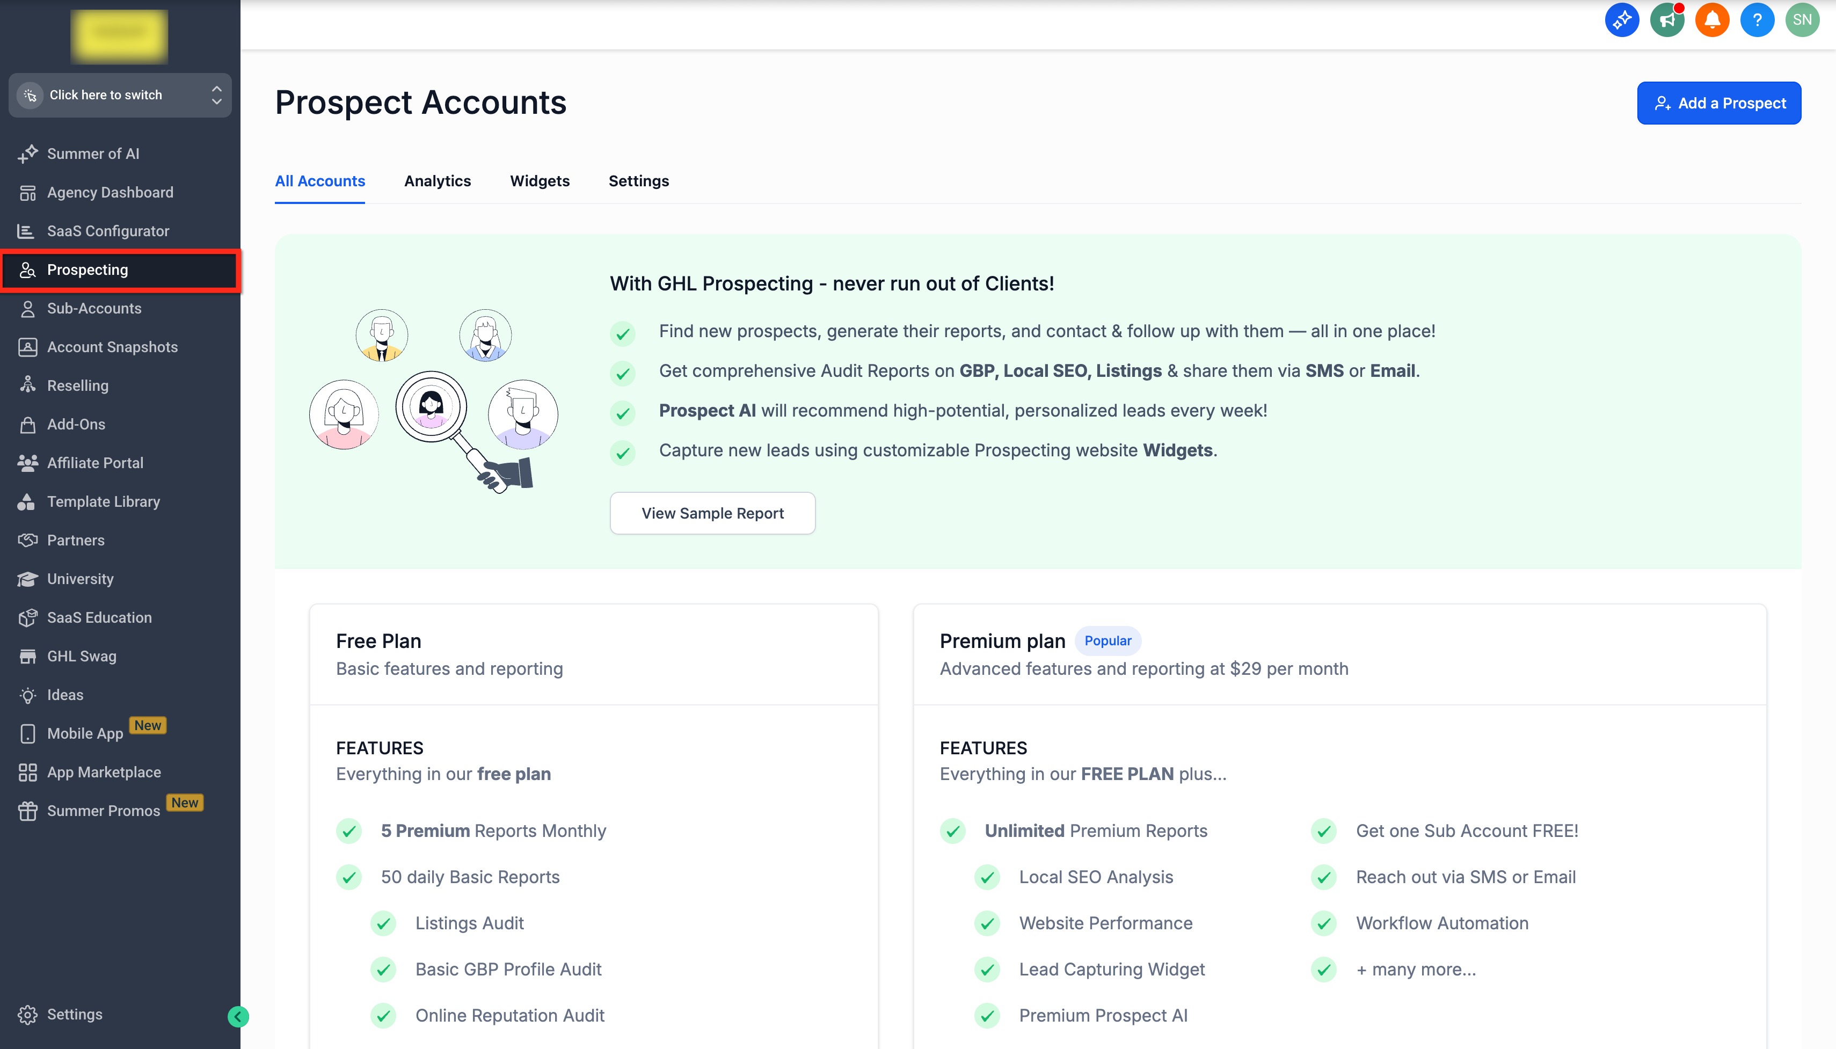The image size is (1836, 1049).
Task: Click the Affiliate Portal people icon
Action: pos(27,463)
